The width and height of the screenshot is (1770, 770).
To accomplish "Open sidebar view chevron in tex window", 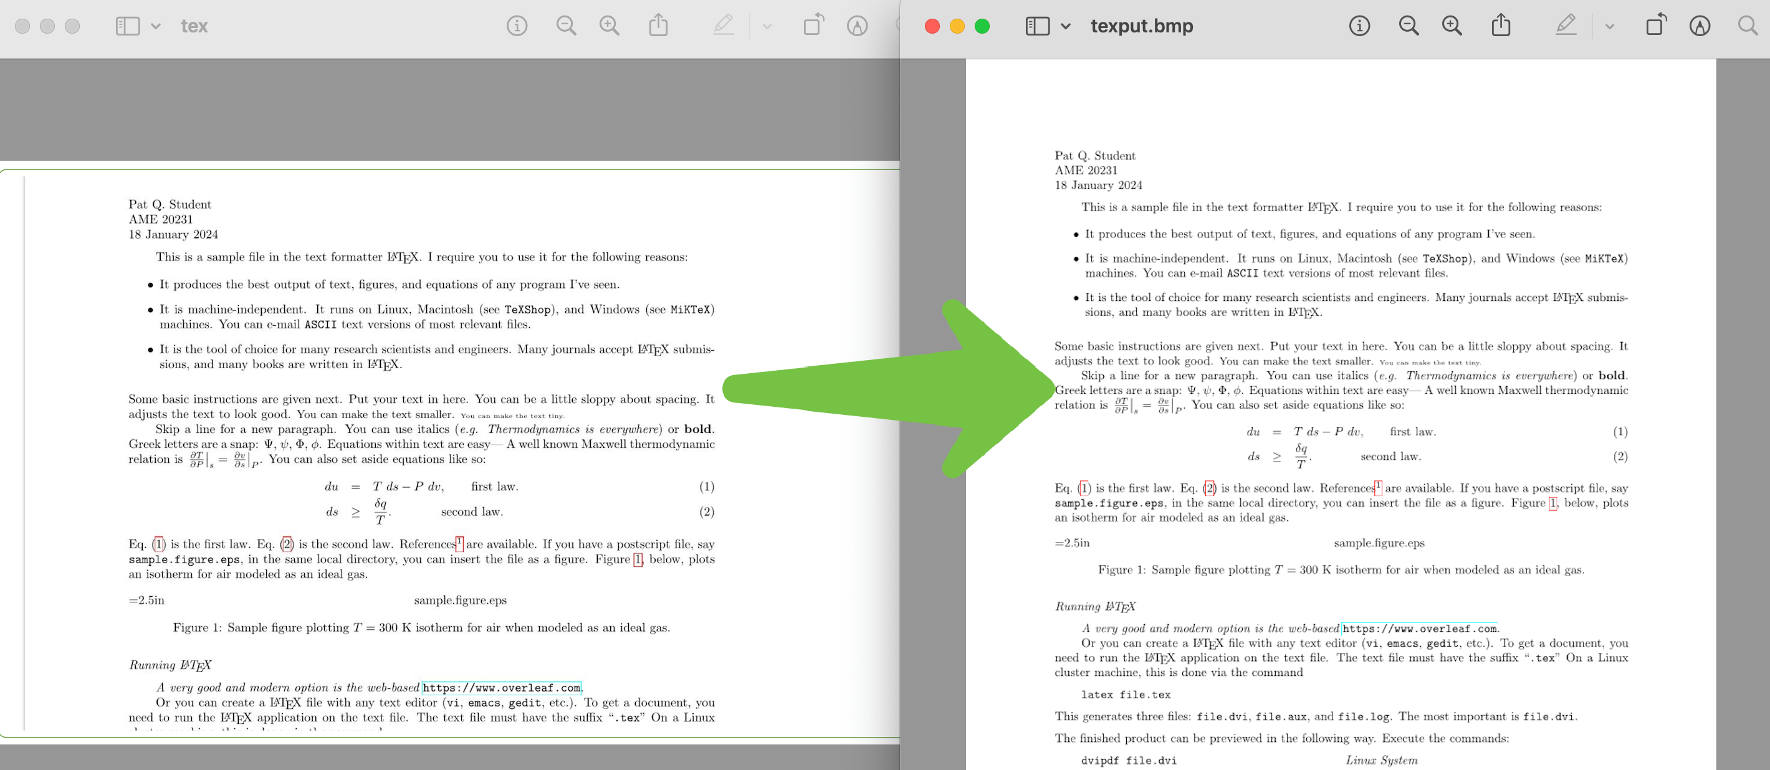I will coord(156,26).
